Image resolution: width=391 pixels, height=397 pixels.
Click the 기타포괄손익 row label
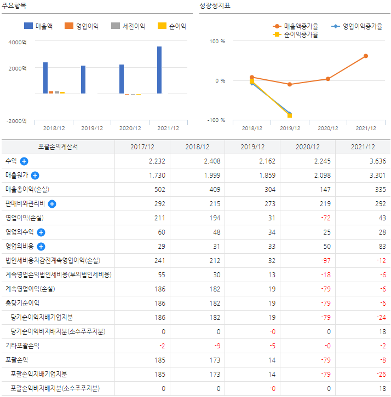(22, 346)
